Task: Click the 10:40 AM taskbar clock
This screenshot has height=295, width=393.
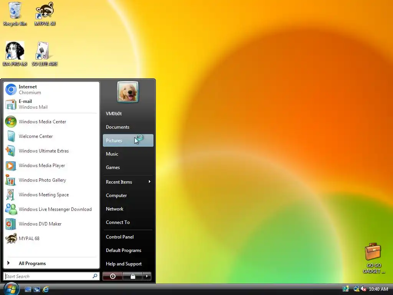Action: tap(378, 289)
